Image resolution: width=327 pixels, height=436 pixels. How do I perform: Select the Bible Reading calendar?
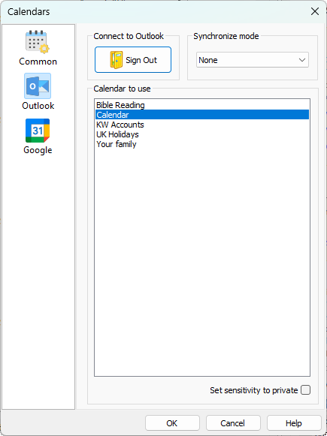pyautogui.click(x=202, y=105)
